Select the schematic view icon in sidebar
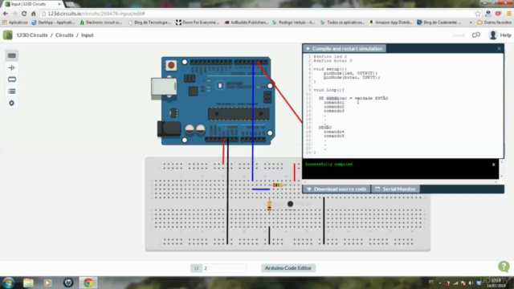Screen dimensions: 514x289 click(x=12, y=67)
